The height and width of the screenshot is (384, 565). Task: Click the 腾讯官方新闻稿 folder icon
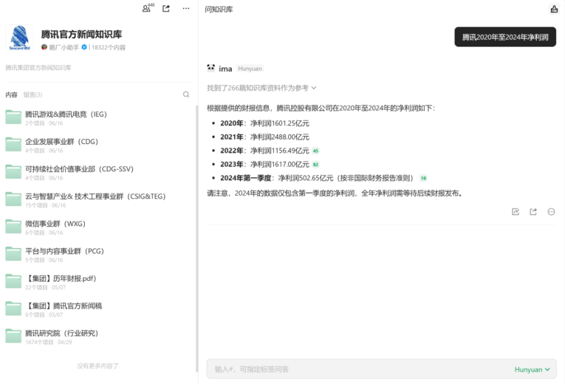coord(14,309)
